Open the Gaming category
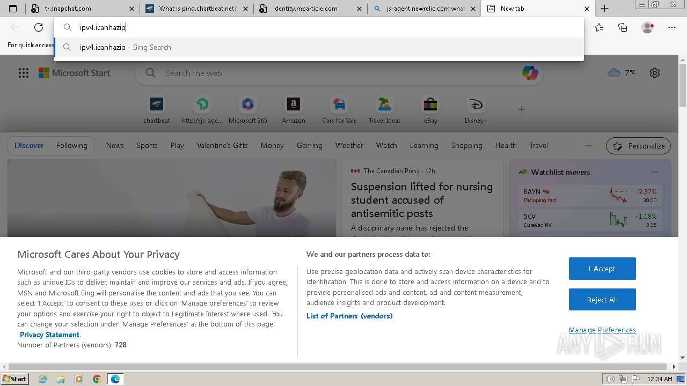The height and width of the screenshot is (386, 687). point(310,145)
